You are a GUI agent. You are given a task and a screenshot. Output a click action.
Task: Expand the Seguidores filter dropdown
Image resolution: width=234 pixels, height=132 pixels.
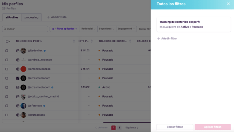[x=106, y=29]
